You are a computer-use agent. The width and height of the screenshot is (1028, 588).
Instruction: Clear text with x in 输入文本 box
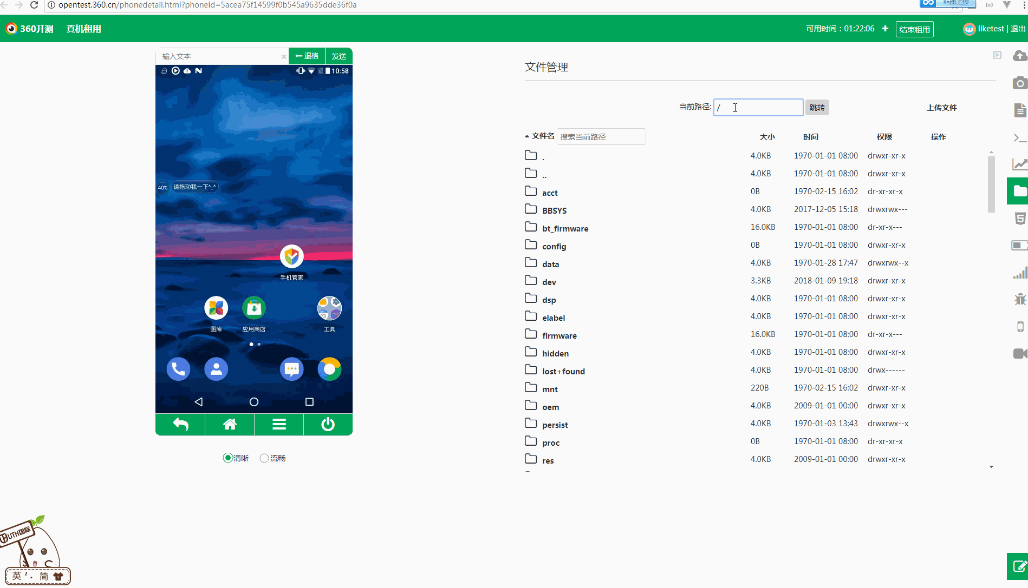(283, 56)
